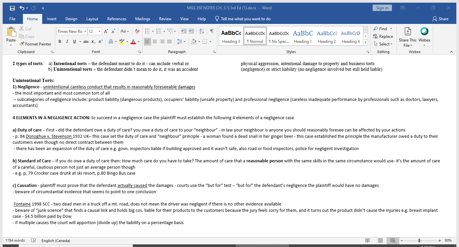Screen dimensions: 459x247
Task: Toggle the paragraph marks display
Action: pyautogui.click(x=212, y=31)
